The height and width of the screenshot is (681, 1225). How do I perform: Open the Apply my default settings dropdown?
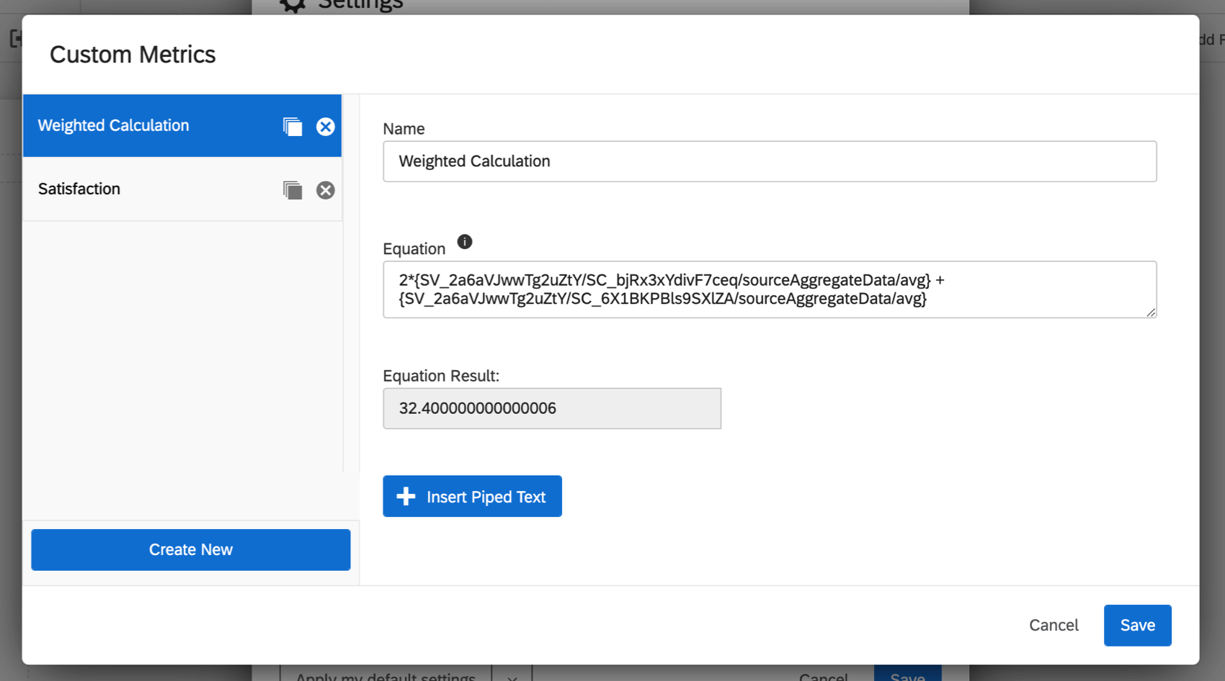512,675
